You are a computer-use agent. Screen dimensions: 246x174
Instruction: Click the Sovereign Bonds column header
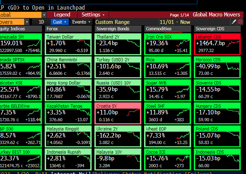click(x=118, y=29)
